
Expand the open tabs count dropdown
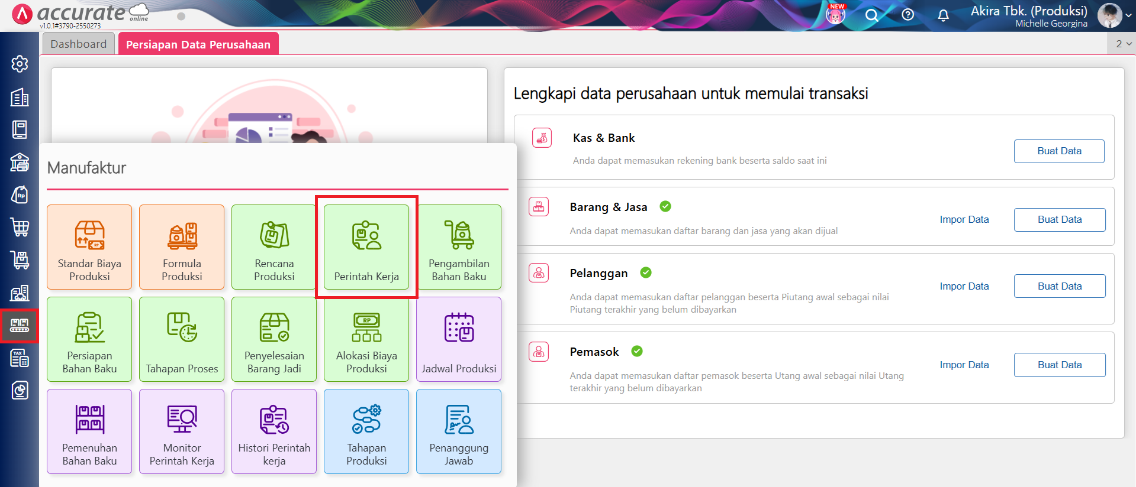(1123, 44)
